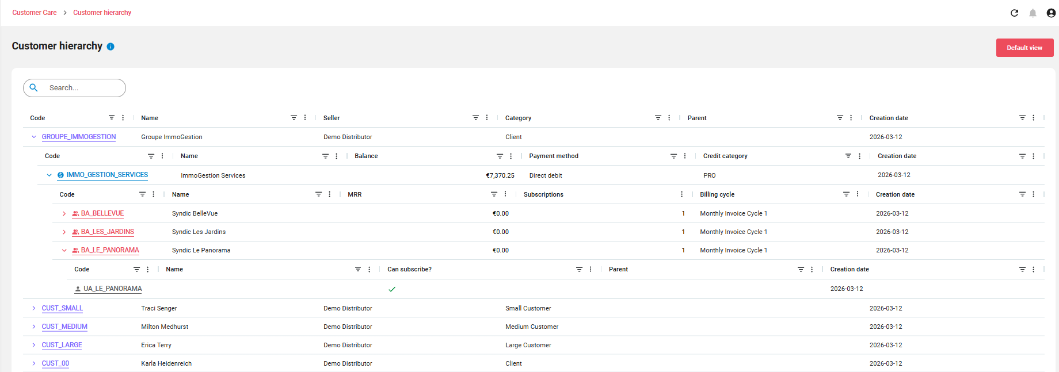Filter the Balance column
This screenshot has width=1059, height=372.
500,156
